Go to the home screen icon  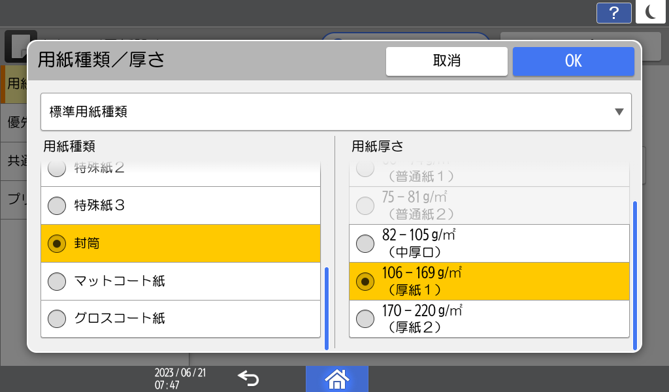(x=337, y=379)
